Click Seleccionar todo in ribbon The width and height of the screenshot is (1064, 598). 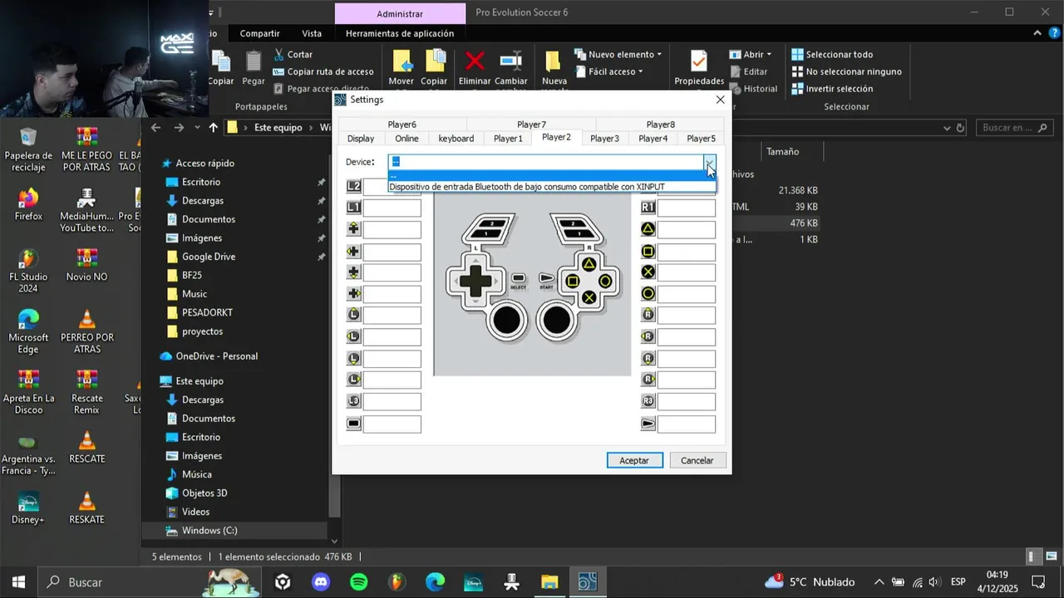coord(832,54)
